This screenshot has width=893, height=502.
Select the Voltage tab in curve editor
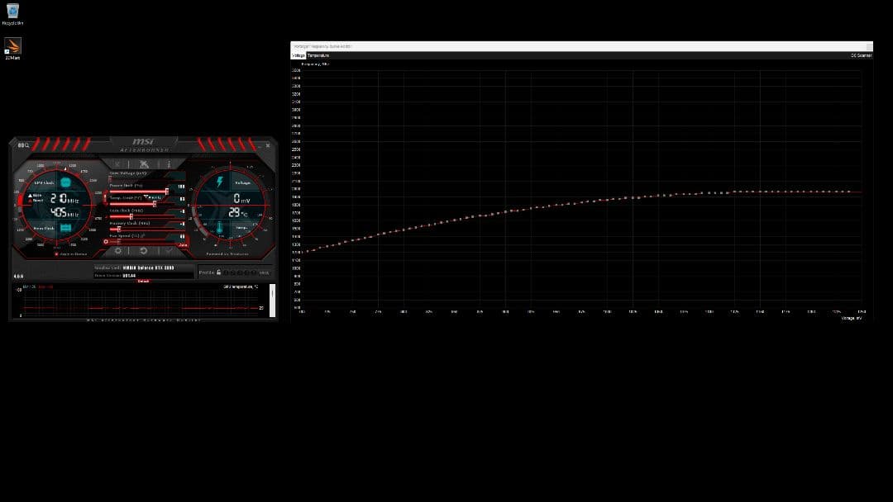click(299, 55)
